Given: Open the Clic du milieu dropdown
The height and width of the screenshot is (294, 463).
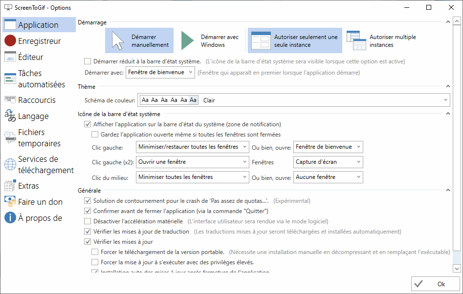Looking at the screenshot, I should pos(193,177).
